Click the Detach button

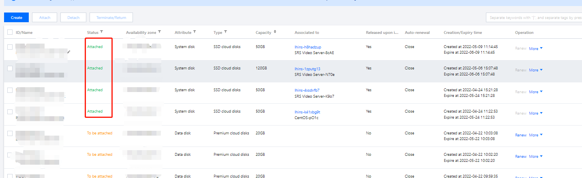click(73, 17)
